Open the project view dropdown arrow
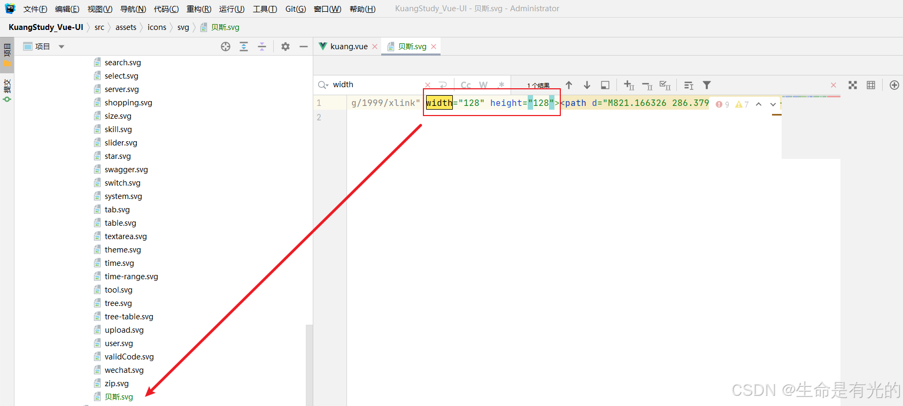The height and width of the screenshot is (406, 903). pyautogui.click(x=61, y=47)
